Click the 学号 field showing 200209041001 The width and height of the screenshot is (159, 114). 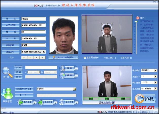(x=33, y=39)
